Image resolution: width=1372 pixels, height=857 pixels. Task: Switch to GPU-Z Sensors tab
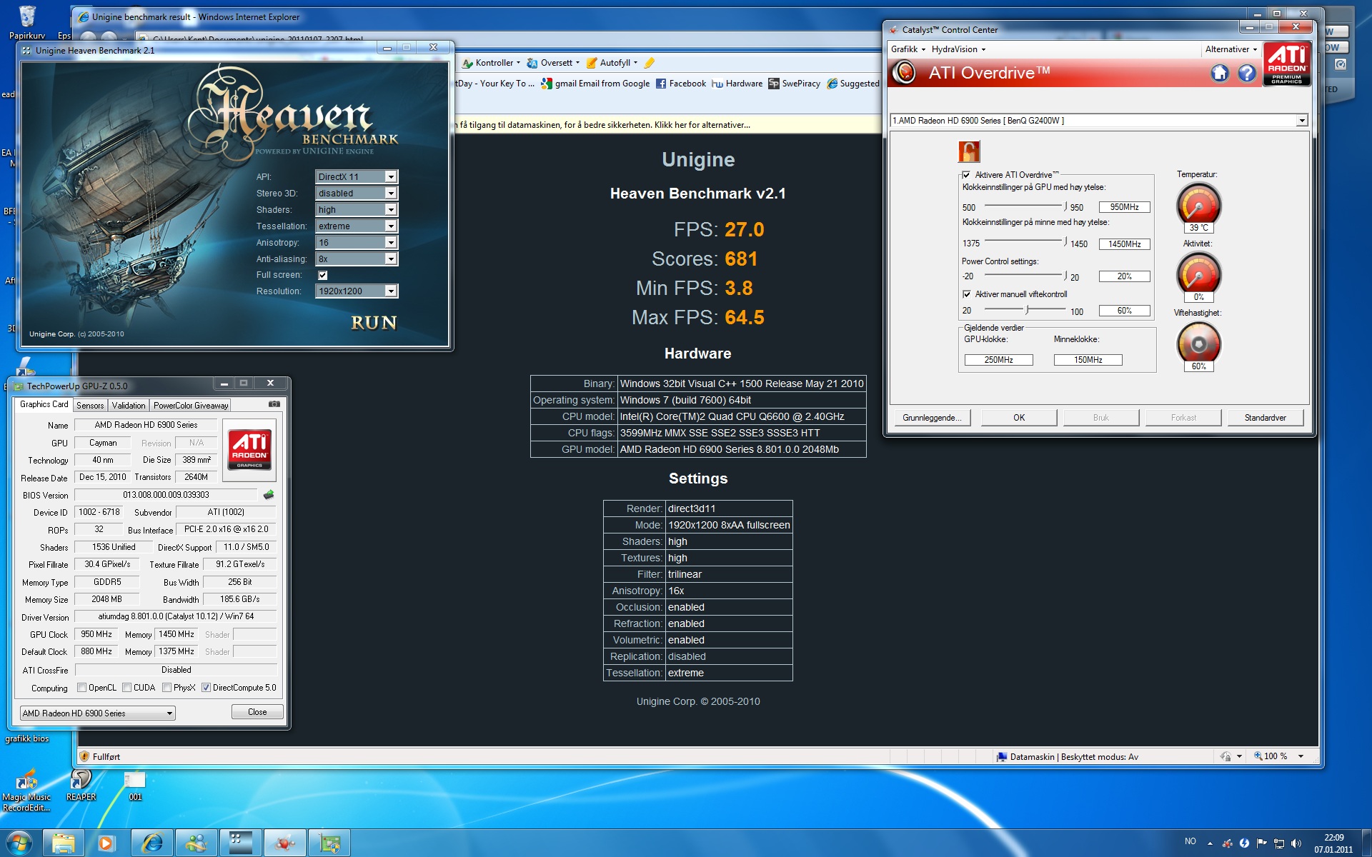tap(90, 405)
